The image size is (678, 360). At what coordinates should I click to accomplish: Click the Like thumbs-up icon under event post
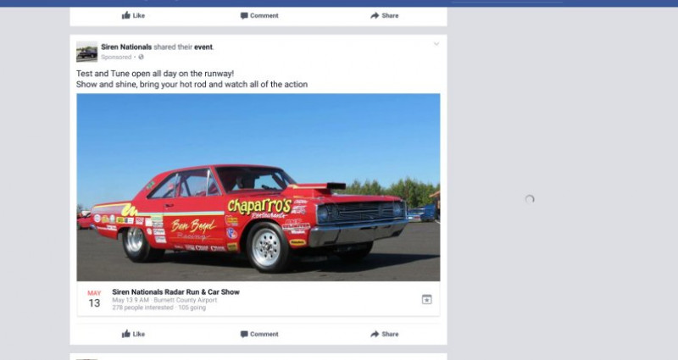125,334
